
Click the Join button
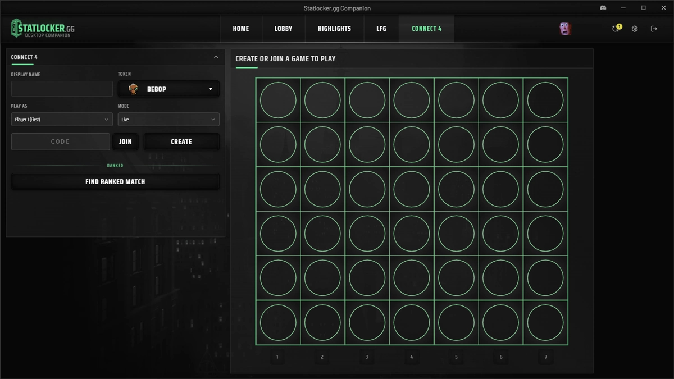coord(125,142)
